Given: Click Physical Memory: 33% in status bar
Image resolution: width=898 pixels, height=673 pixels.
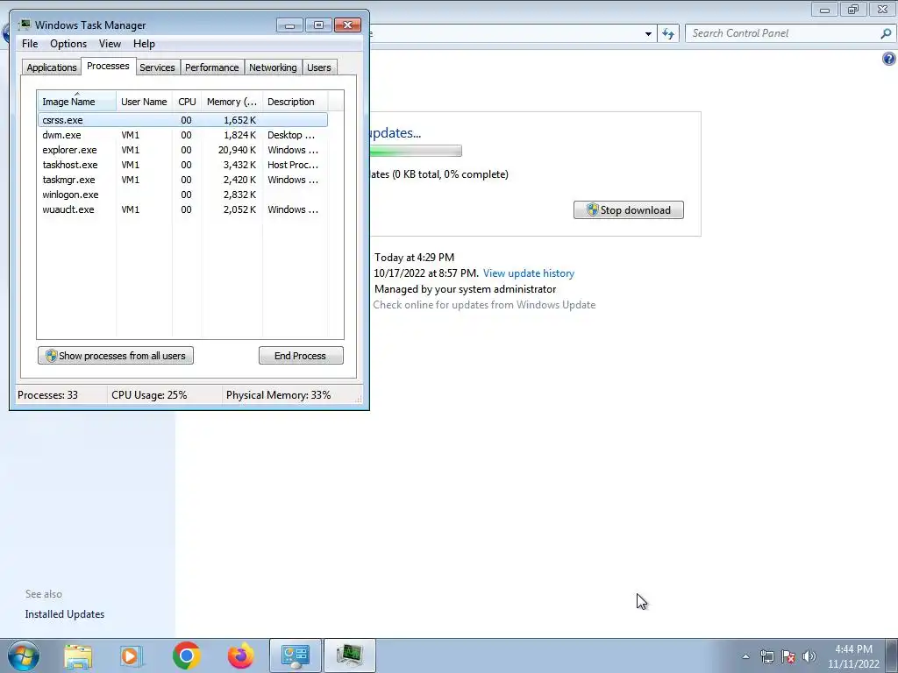Looking at the screenshot, I should coord(278,395).
